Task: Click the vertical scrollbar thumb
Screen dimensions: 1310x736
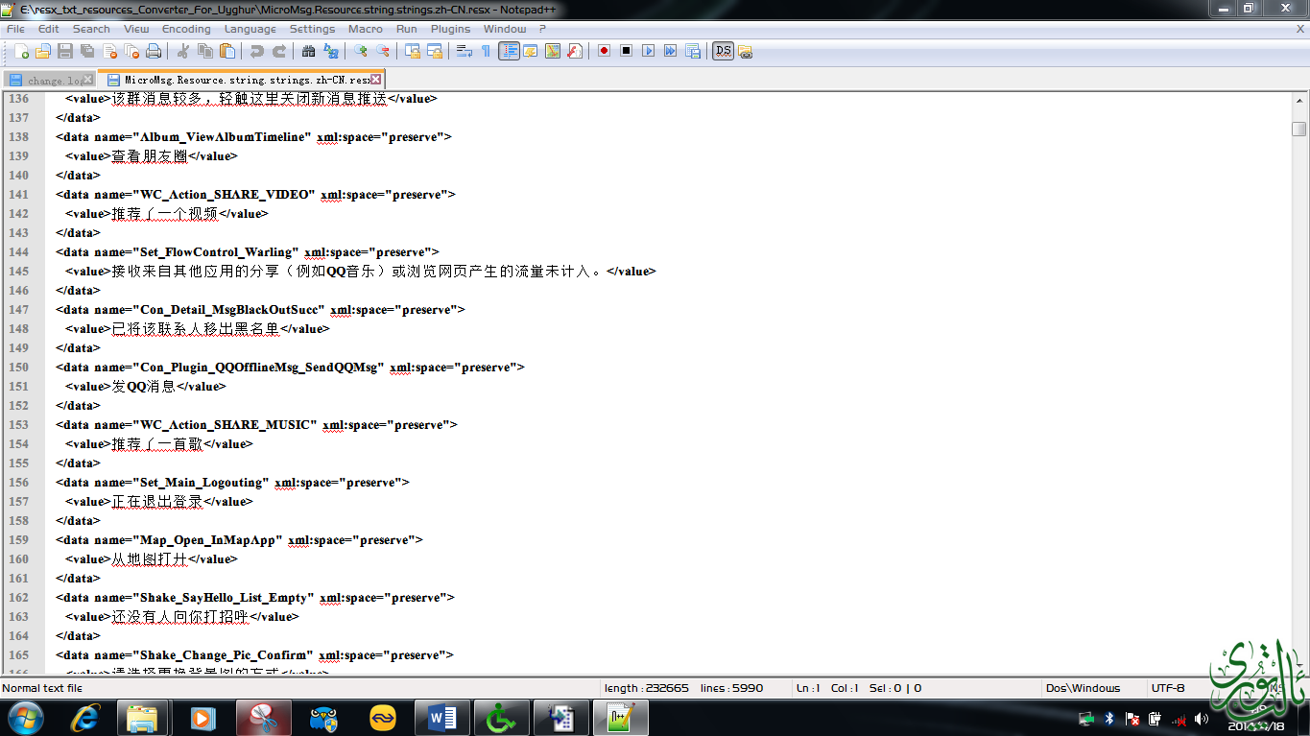Action: coord(1298,129)
